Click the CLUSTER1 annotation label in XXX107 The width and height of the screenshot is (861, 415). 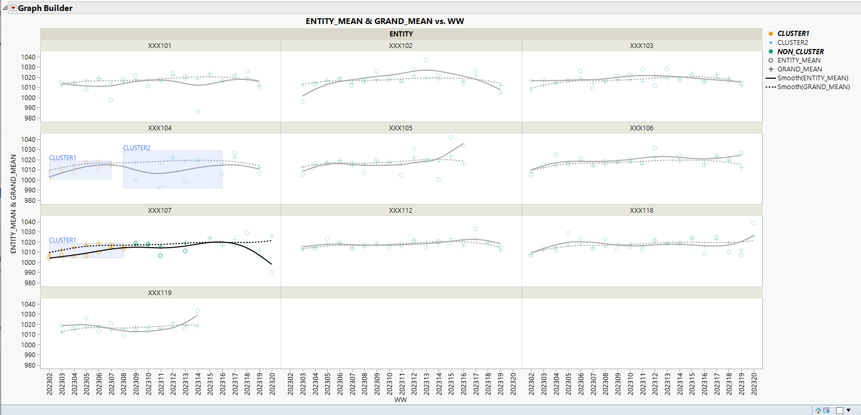(63, 240)
